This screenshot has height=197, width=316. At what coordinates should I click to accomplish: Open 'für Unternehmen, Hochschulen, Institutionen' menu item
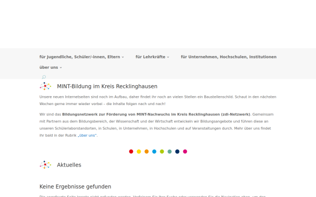point(229,57)
